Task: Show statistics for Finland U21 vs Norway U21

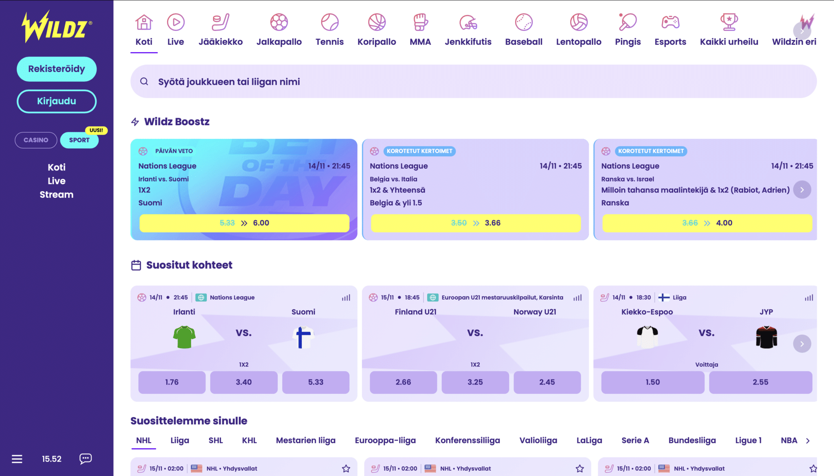Action: (x=577, y=297)
